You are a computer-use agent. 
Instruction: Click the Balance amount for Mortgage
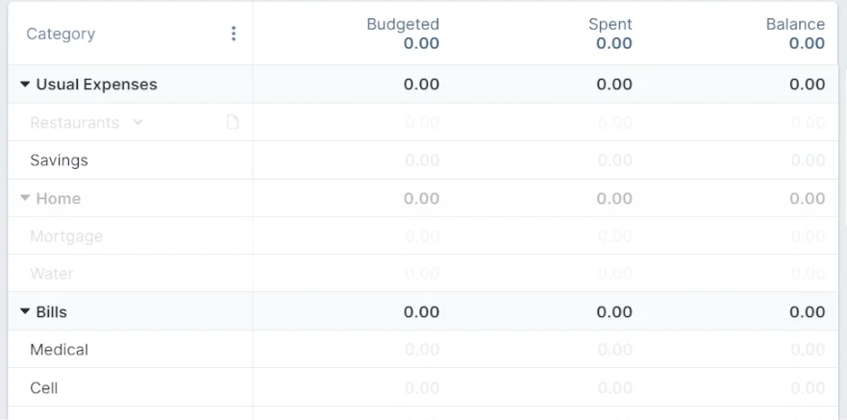[x=807, y=236]
